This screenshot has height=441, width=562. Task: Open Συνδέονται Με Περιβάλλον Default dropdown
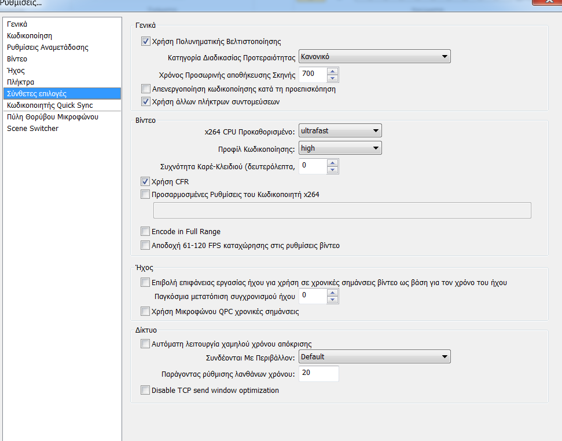tap(374, 356)
